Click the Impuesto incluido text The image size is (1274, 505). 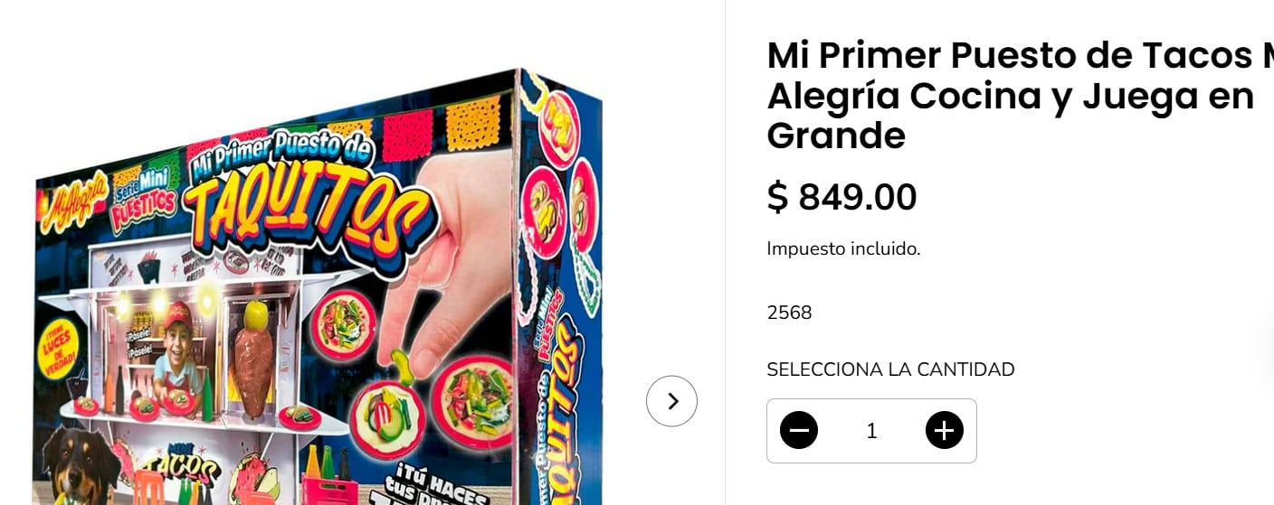point(843,248)
